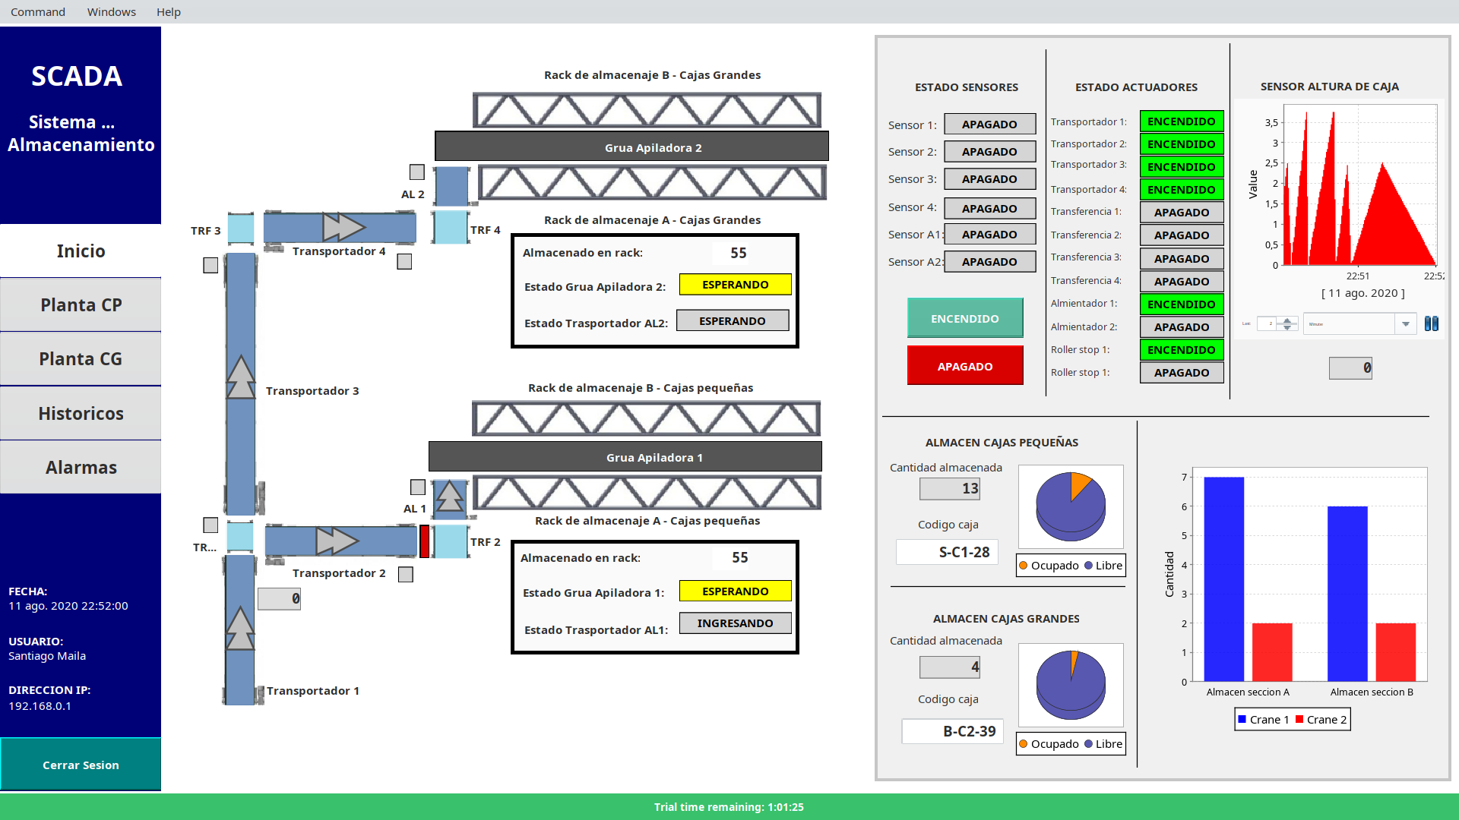Click the Transportador 2 arrow icon
Viewport: 1459px width, 820px height.
(336, 541)
